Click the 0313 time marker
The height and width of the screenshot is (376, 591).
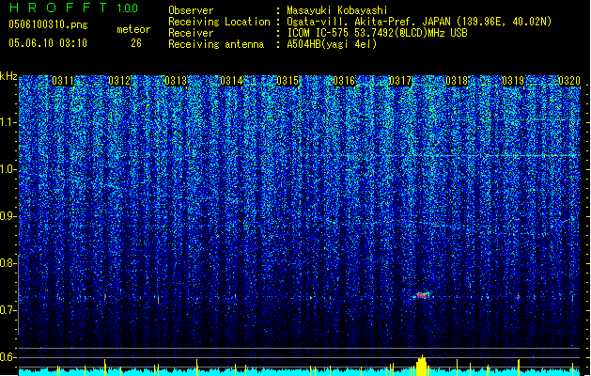pos(176,81)
